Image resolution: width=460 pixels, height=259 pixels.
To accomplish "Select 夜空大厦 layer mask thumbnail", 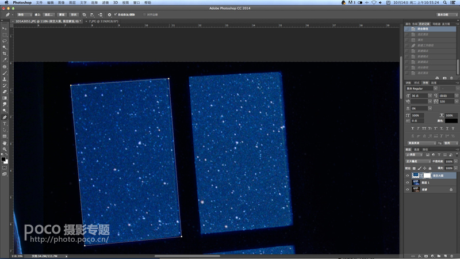I will pyautogui.click(x=427, y=176).
